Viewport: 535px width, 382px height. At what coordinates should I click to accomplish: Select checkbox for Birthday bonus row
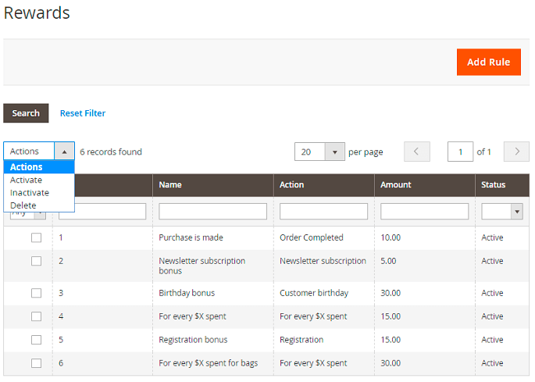pyautogui.click(x=36, y=293)
